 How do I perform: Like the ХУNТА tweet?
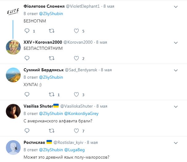tap(77, 94)
